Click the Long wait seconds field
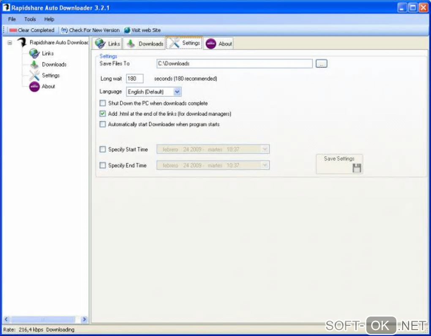431x336 pixels. tap(135, 79)
